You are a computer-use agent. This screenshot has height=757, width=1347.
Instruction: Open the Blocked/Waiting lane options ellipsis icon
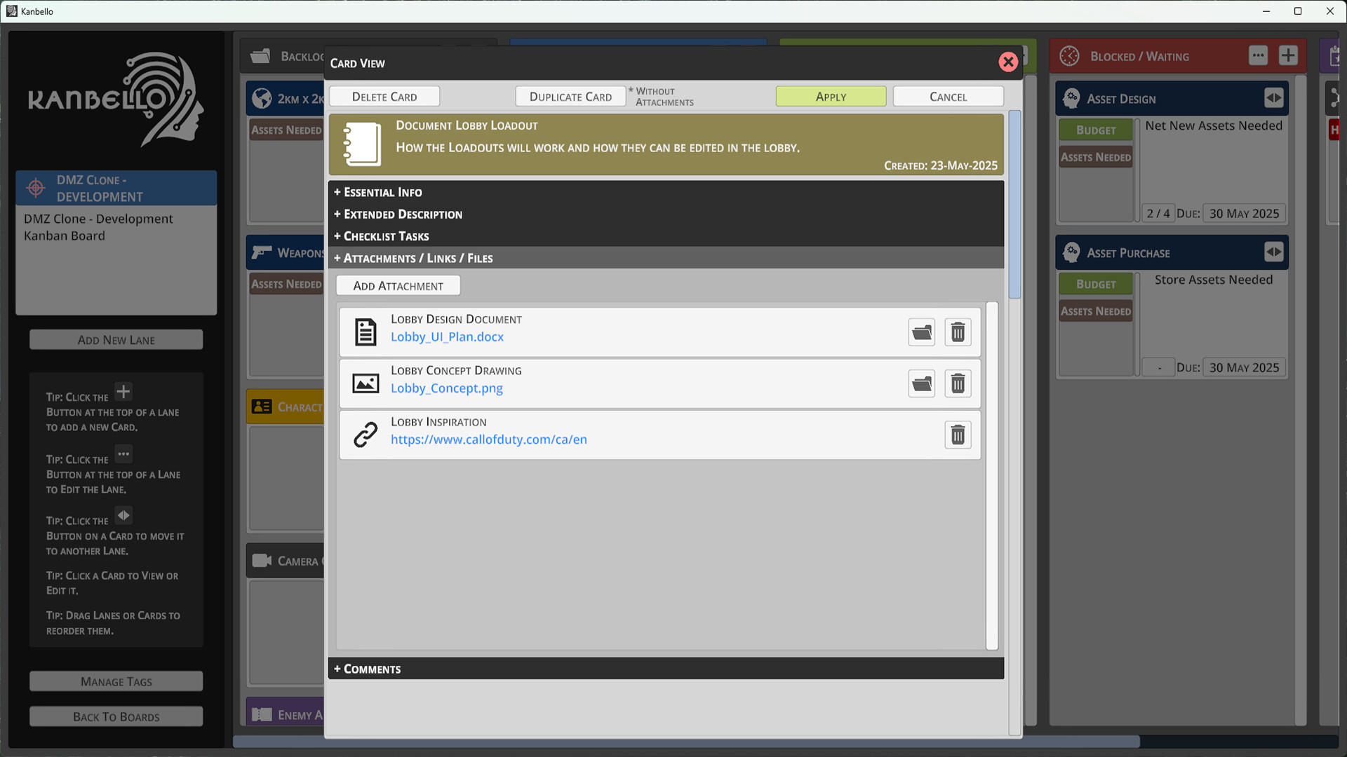click(x=1259, y=55)
